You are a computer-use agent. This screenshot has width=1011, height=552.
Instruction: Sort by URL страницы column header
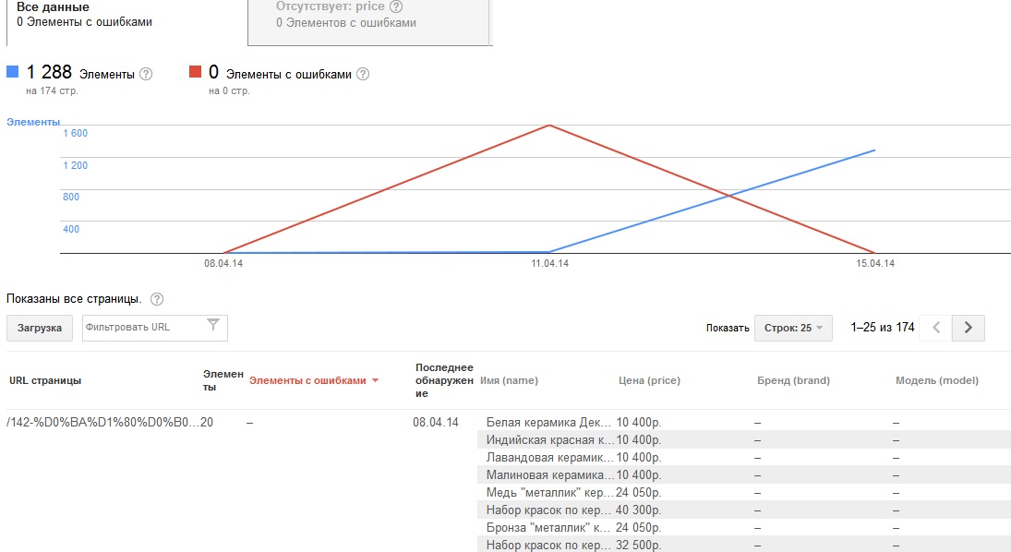[x=45, y=380]
